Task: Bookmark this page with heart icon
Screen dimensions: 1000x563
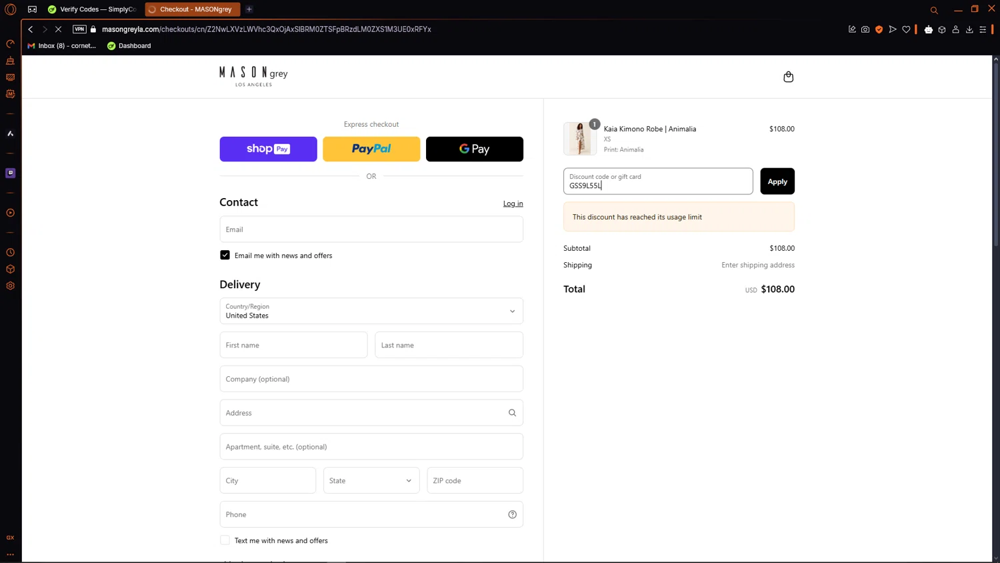Action: (906, 29)
